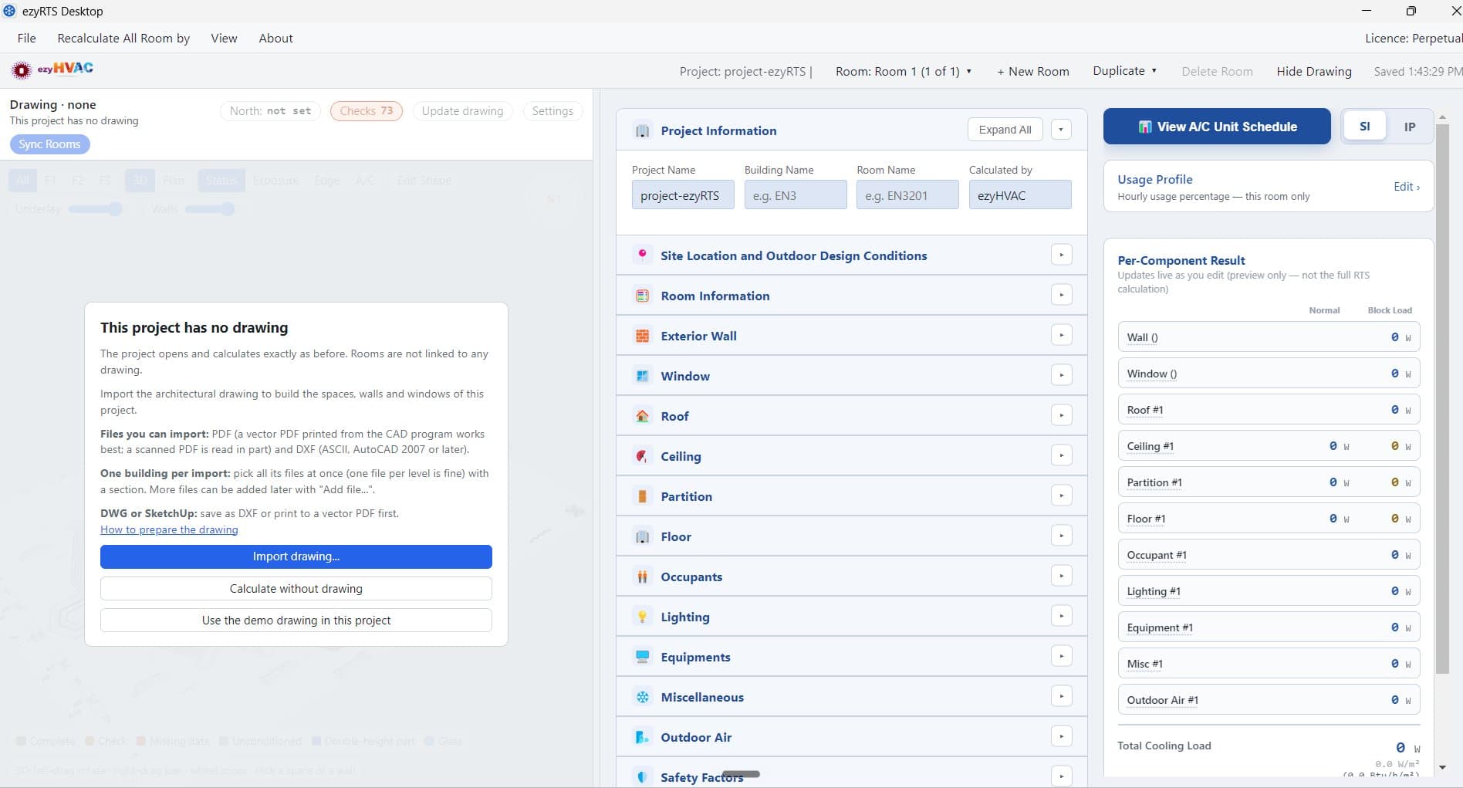The width and height of the screenshot is (1463, 788).
Task: Open the Duplicate dropdown
Action: (x=1125, y=70)
